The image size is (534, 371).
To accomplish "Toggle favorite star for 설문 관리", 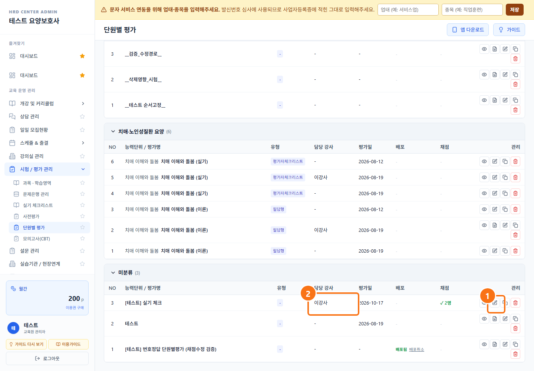I will click(x=82, y=251).
